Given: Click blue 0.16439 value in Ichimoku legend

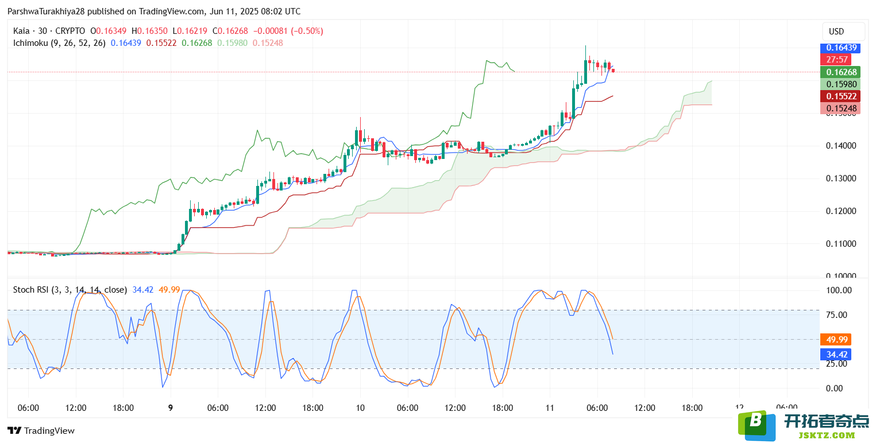Looking at the screenshot, I should point(126,42).
